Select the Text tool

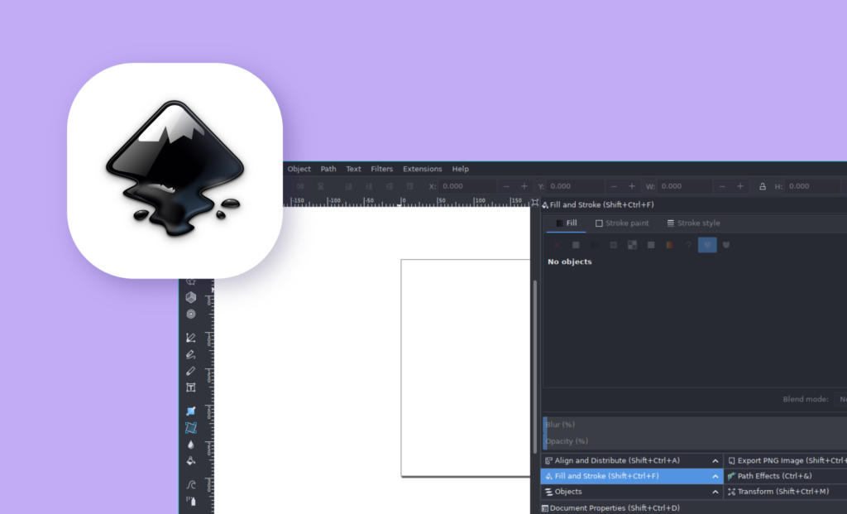pos(191,387)
